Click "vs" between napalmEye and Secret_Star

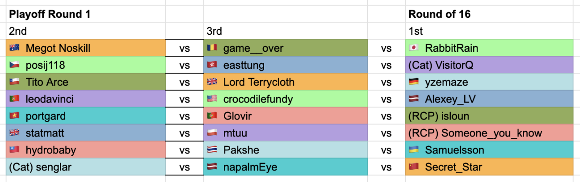[386, 167]
